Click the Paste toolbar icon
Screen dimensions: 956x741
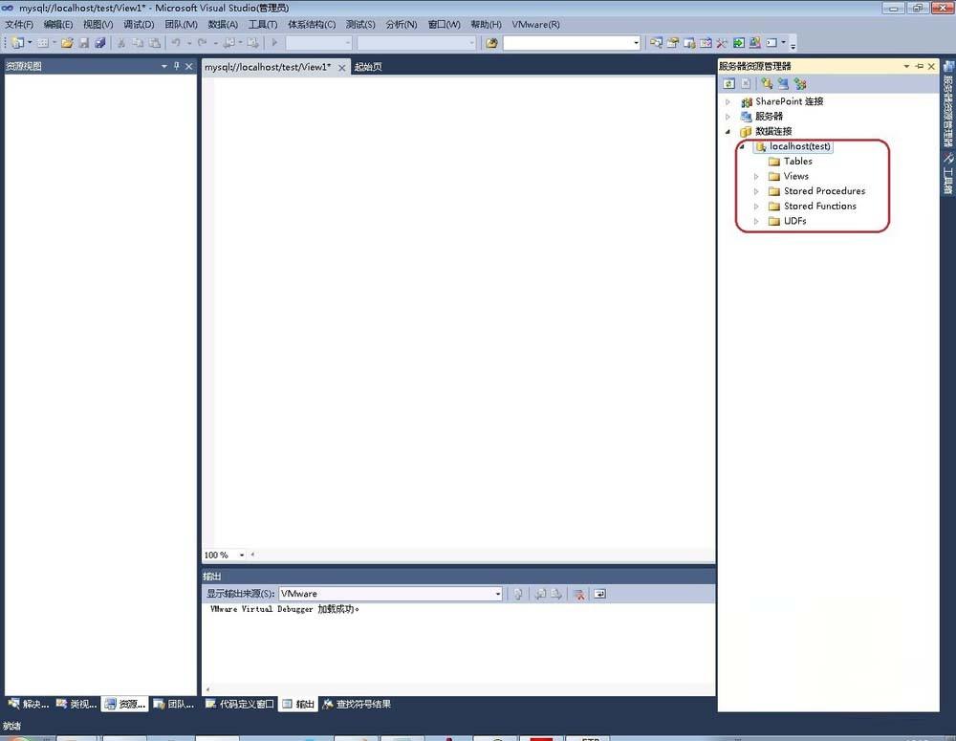[x=155, y=43]
